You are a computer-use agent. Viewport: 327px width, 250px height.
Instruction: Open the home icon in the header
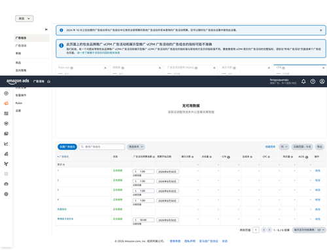49,81
